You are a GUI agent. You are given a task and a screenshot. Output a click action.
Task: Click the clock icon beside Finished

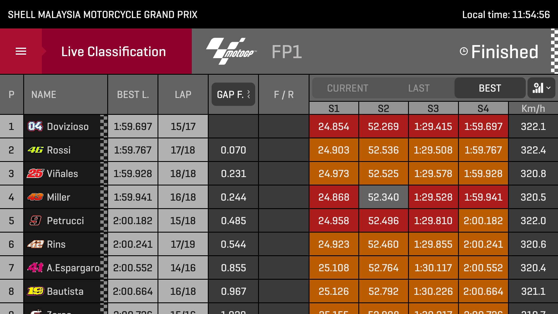point(464,51)
